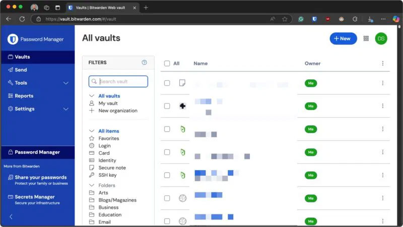The width and height of the screenshot is (403, 227).
Task: Bookmark this page with the star icon
Action: [285, 19]
